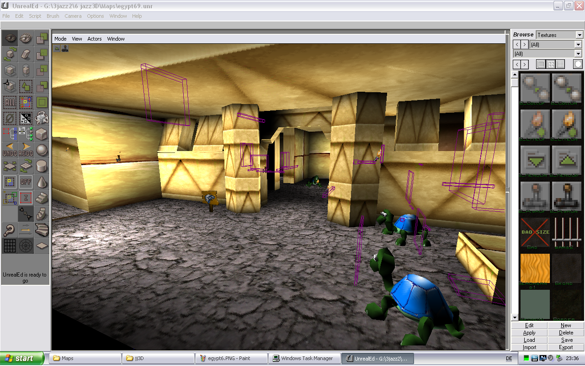Open the File menu
The image size is (585, 366).
point(6,16)
